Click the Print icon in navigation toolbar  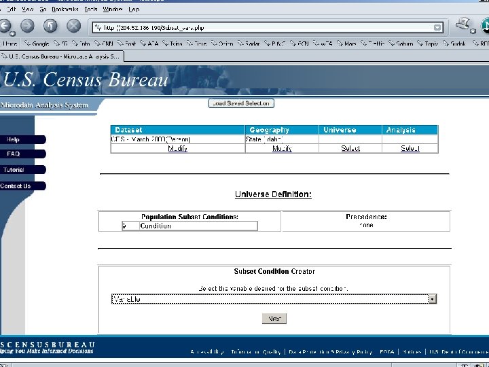click(463, 24)
